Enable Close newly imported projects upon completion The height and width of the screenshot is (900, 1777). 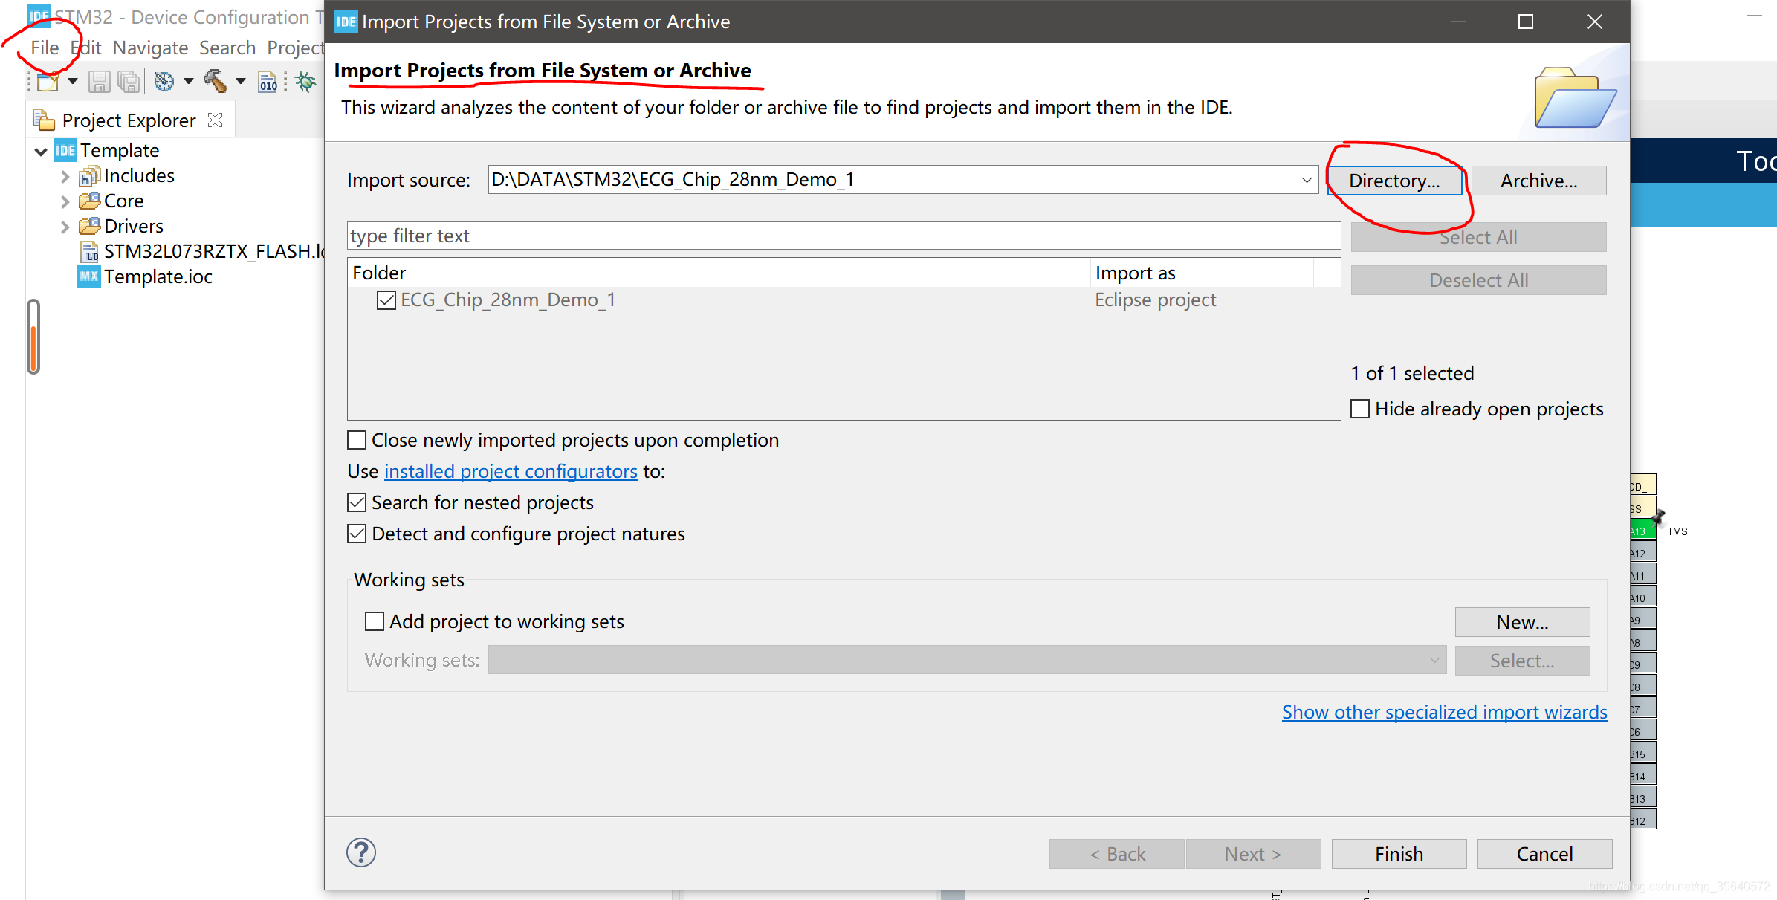coord(357,441)
